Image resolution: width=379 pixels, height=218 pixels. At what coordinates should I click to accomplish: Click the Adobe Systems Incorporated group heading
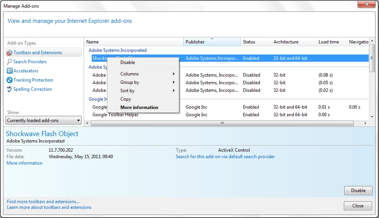tap(117, 50)
